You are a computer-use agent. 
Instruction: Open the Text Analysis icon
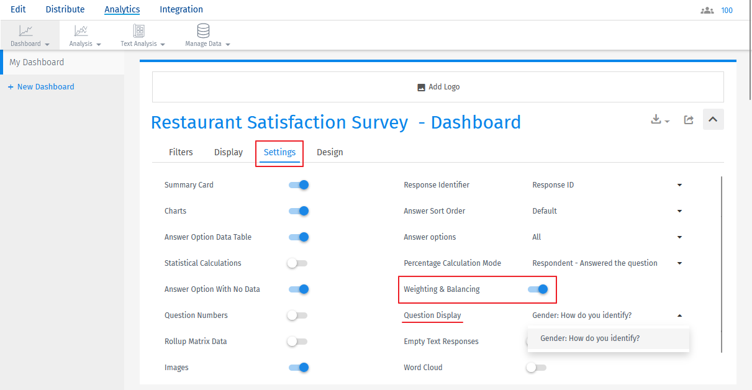click(139, 30)
